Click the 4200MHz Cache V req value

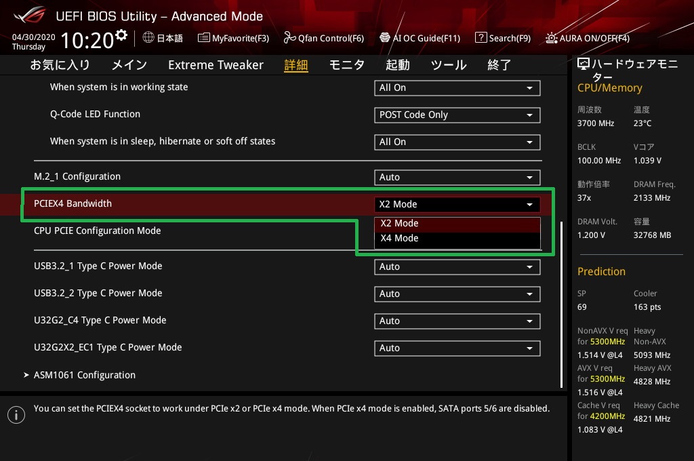click(x=607, y=416)
